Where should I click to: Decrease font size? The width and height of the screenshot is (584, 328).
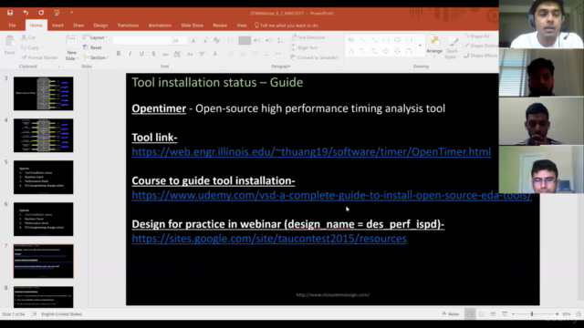(205, 40)
